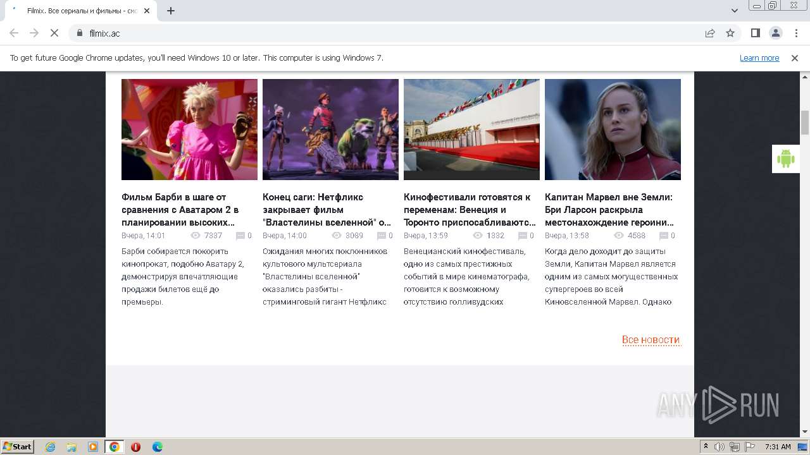Open the animated heroes news thumbnail

point(330,130)
